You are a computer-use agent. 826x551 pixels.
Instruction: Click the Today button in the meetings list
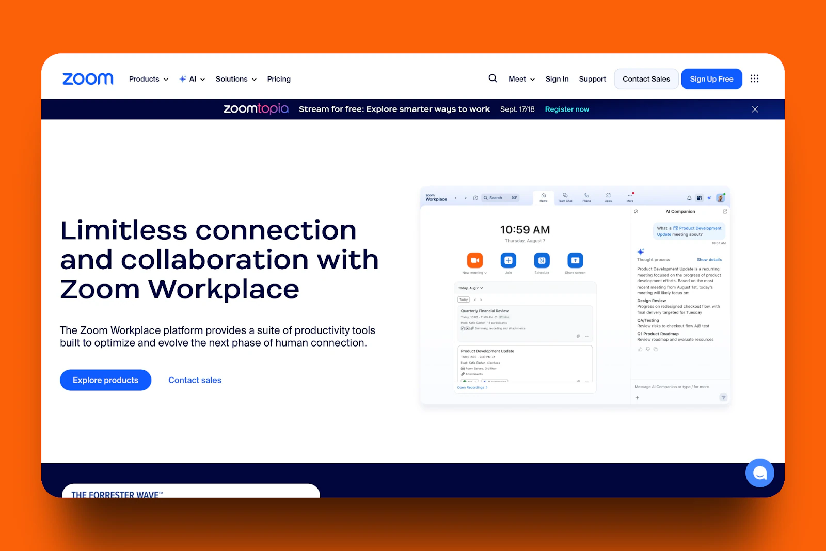[464, 300]
